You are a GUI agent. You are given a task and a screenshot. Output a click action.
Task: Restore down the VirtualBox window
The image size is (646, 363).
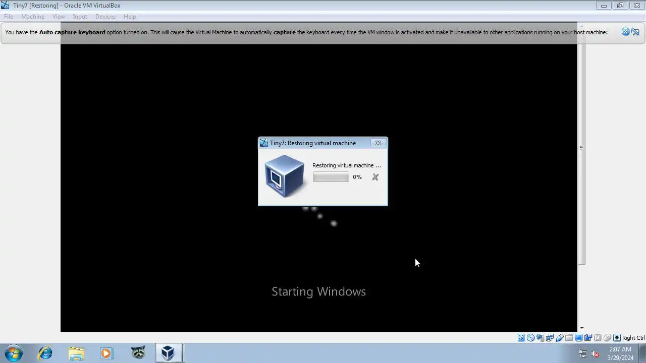pos(620,6)
